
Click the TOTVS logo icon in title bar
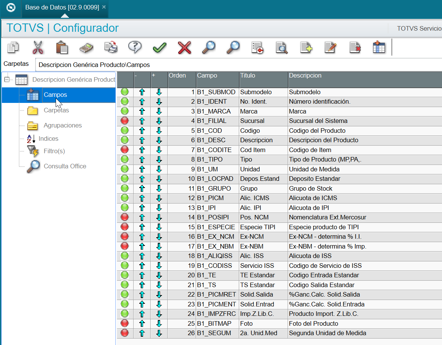point(11,7)
